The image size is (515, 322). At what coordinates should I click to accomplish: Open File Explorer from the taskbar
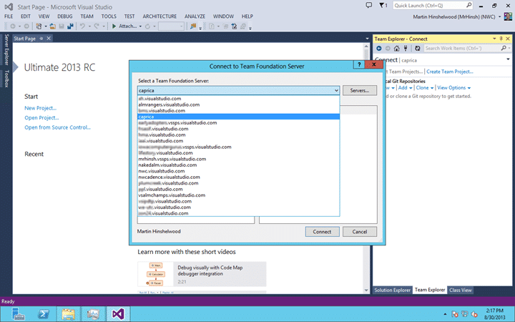[69, 314]
